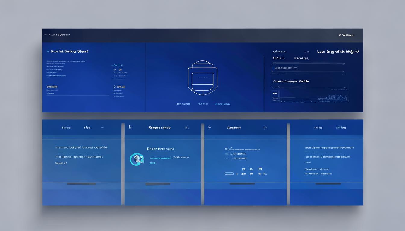The width and height of the screenshot is (405, 231).
Task: Click the 'W Bleea' label at top right
Action: (347, 35)
